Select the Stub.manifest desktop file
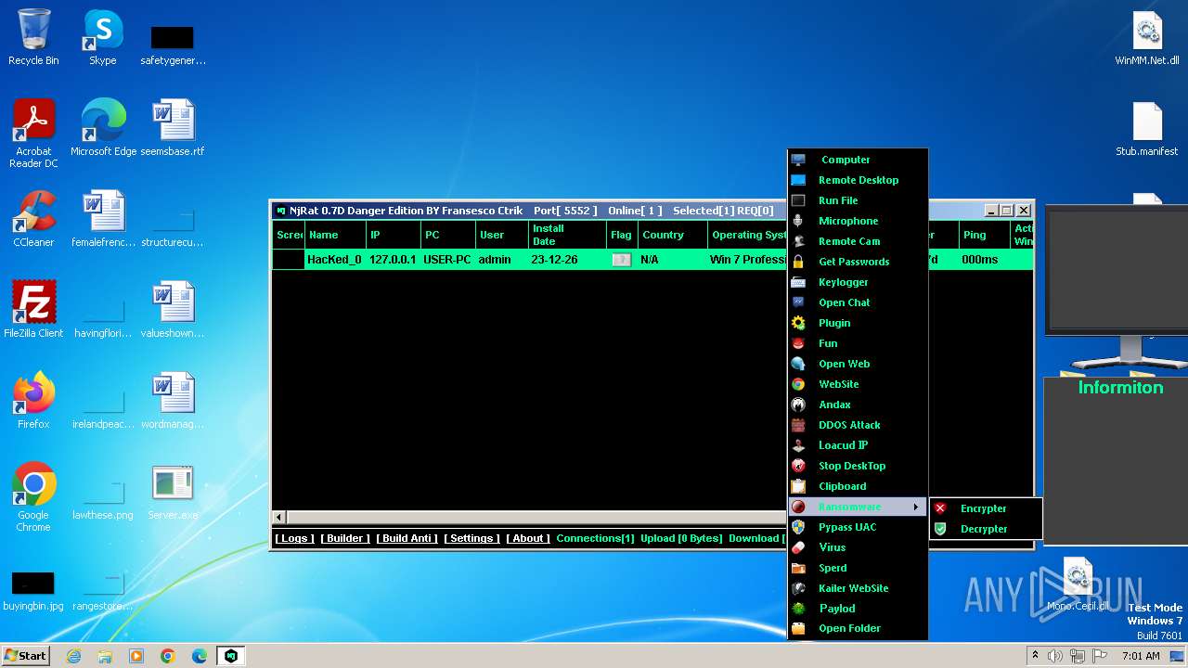 pyautogui.click(x=1147, y=129)
